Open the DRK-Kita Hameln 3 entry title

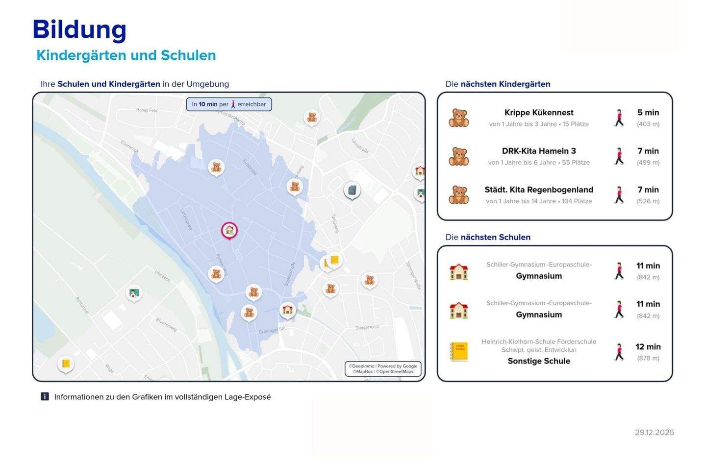(539, 151)
